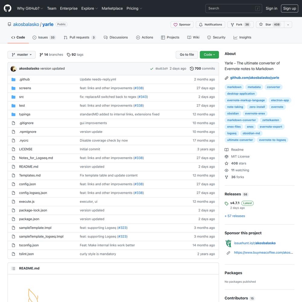This screenshot has width=302, height=302.
Task: Open the star lists dropdown arrow
Action: click(288, 25)
